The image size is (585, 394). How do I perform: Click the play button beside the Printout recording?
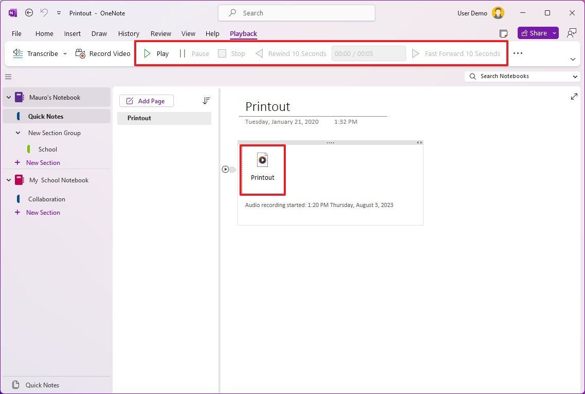click(x=226, y=169)
